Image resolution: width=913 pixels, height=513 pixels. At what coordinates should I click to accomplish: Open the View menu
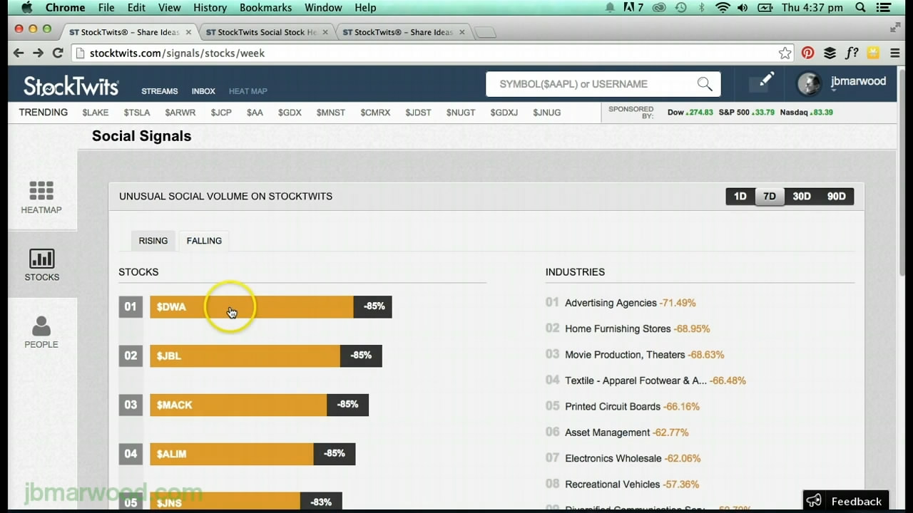[x=169, y=8]
